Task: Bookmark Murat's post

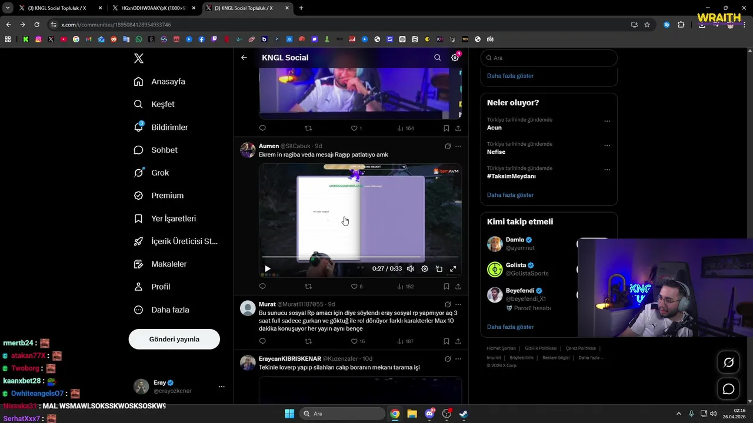Action: point(447,341)
